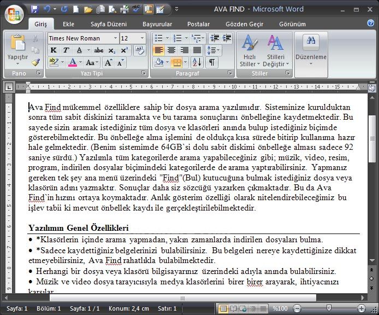Screen dimensions: 379x315
Task: Open Word help question mark
Action: coord(371,23)
